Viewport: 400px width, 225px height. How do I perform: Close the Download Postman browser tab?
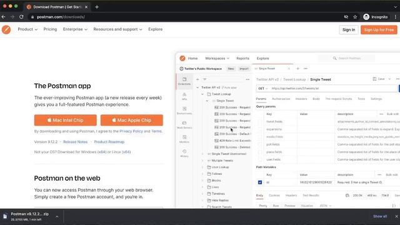point(86,7)
